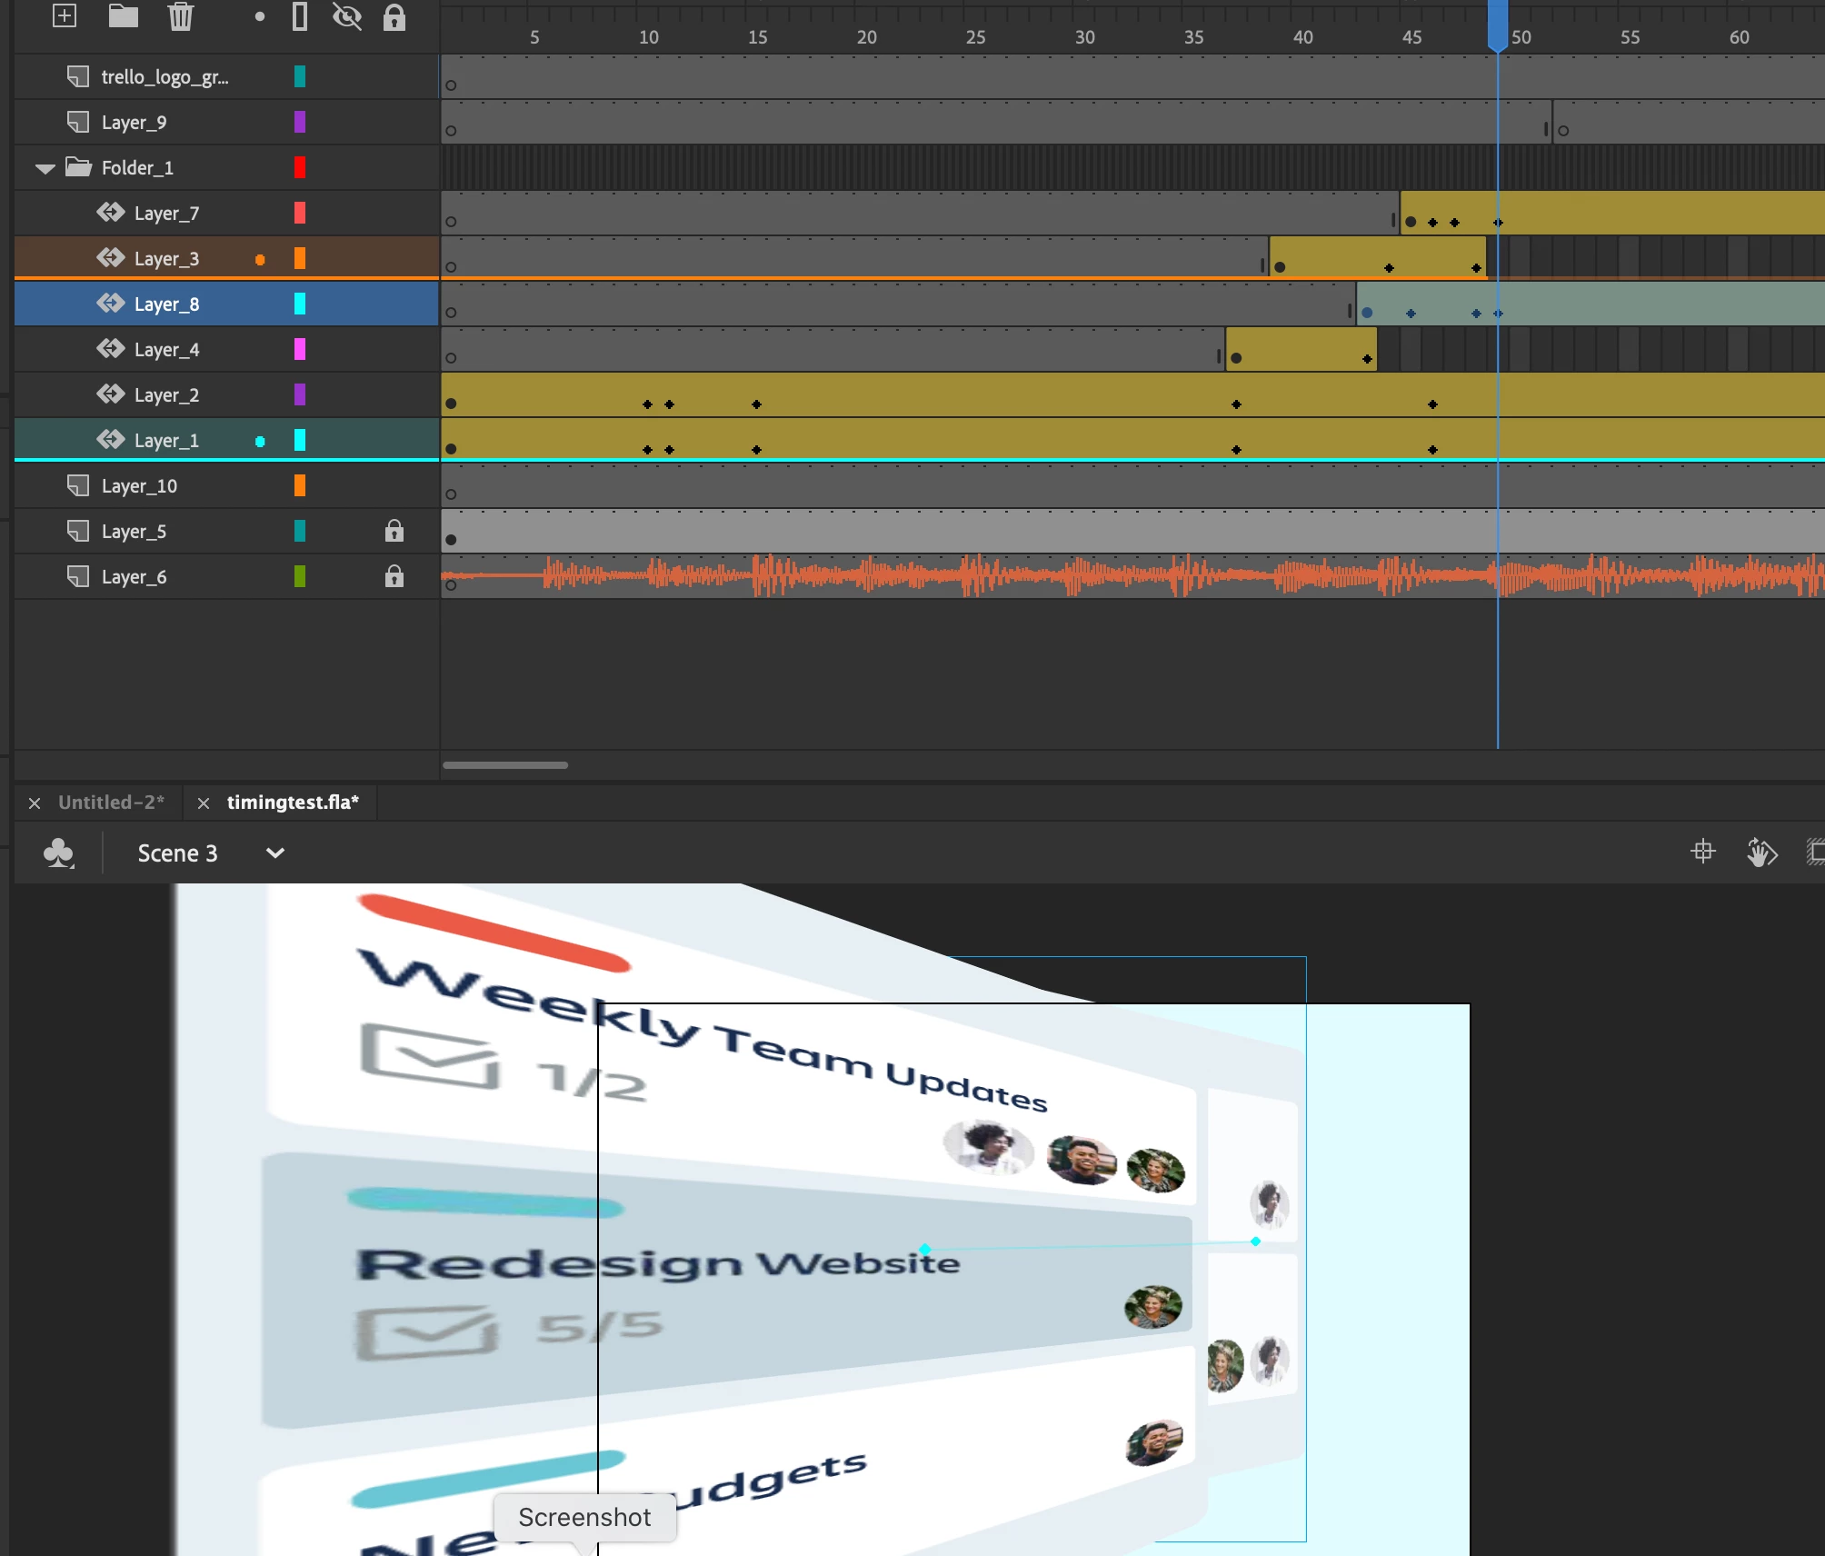Viewport: 1825px width, 1556px height.
Task: Open the Scene 3 dropdown chevron
Action: (274, 853)
